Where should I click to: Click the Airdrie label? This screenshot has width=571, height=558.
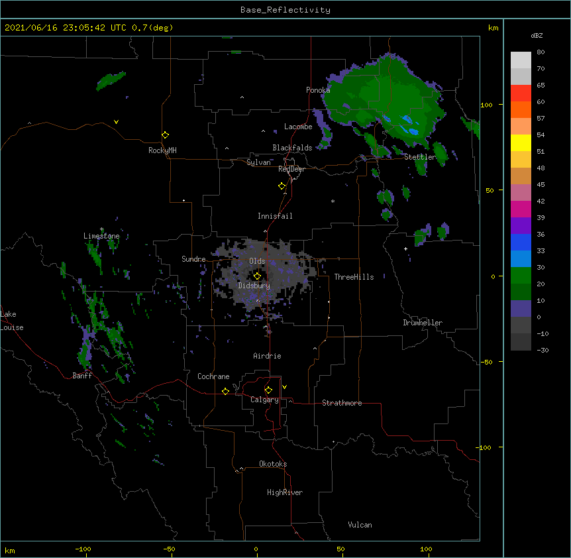pos(268,356)
